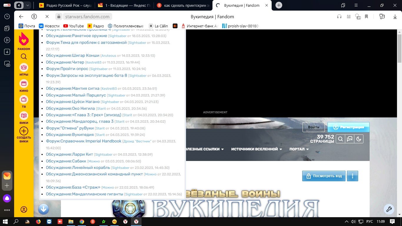Screen dimensions: 402x226
Task: Stop page loading with the X icon
Action: click(x=47, y=17)
